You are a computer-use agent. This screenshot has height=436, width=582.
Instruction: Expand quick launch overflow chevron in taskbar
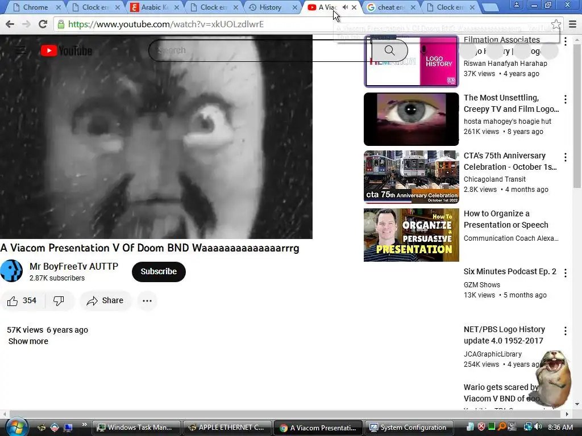[84, 425]
